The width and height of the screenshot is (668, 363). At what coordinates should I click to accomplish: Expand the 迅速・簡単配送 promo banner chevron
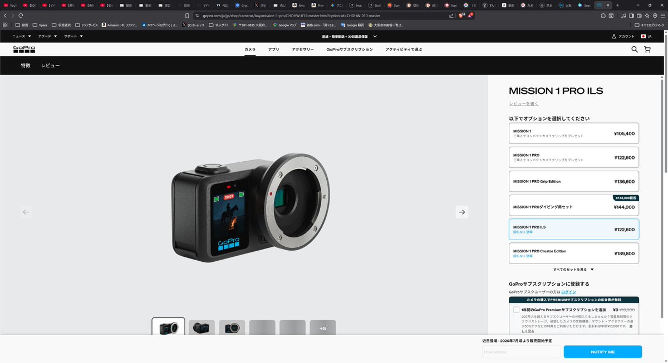pyautogui.click(x=375, y=36)
